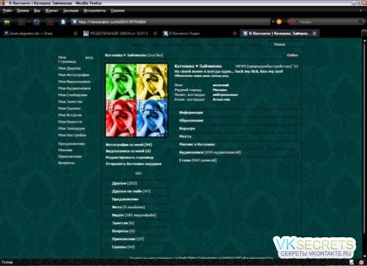This screenshot has height=266, width=367.
Task: Open the Файл menu
Action: pos(7,11)
